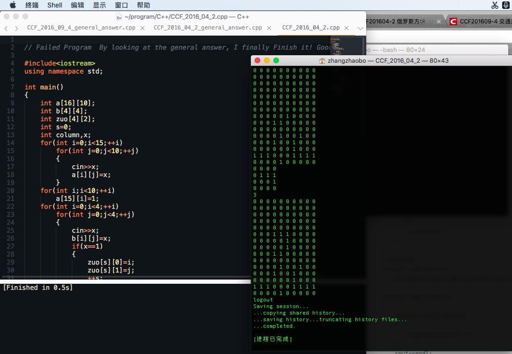Open the 窗口 menu
This screenshot has width=512, height=354.
[x=121, y=5]
